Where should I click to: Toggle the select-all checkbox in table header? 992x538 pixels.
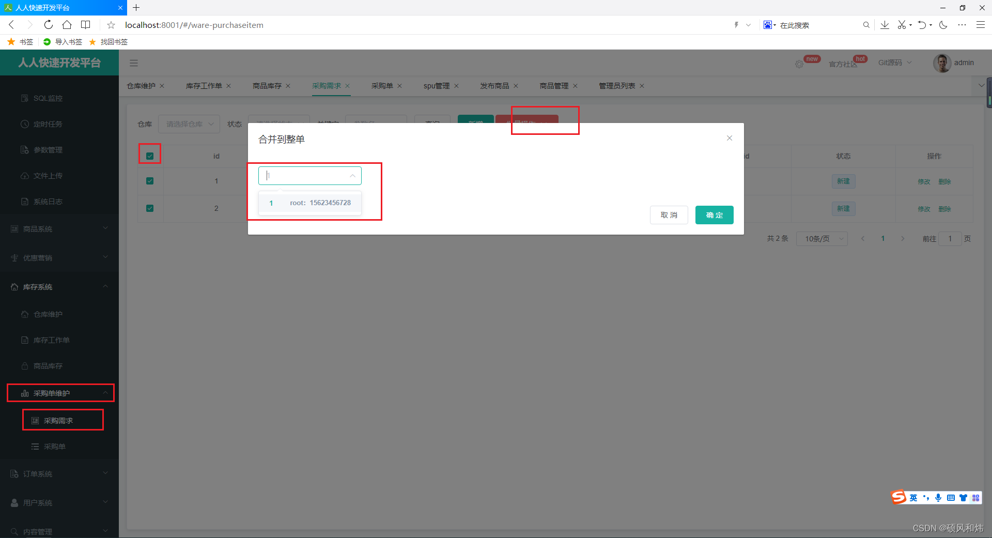(x=150, y=156)
